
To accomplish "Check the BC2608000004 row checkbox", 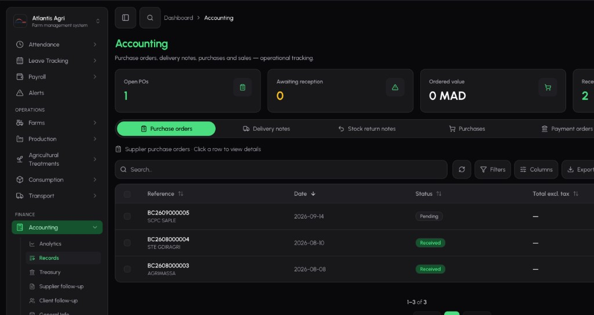I will (127, 243).
